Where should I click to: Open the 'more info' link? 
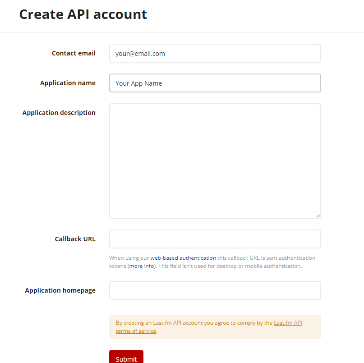(142, 266)
